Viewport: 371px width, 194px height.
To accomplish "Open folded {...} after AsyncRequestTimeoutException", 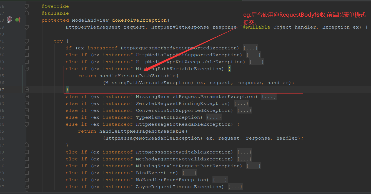I will [x=235, y=187].
